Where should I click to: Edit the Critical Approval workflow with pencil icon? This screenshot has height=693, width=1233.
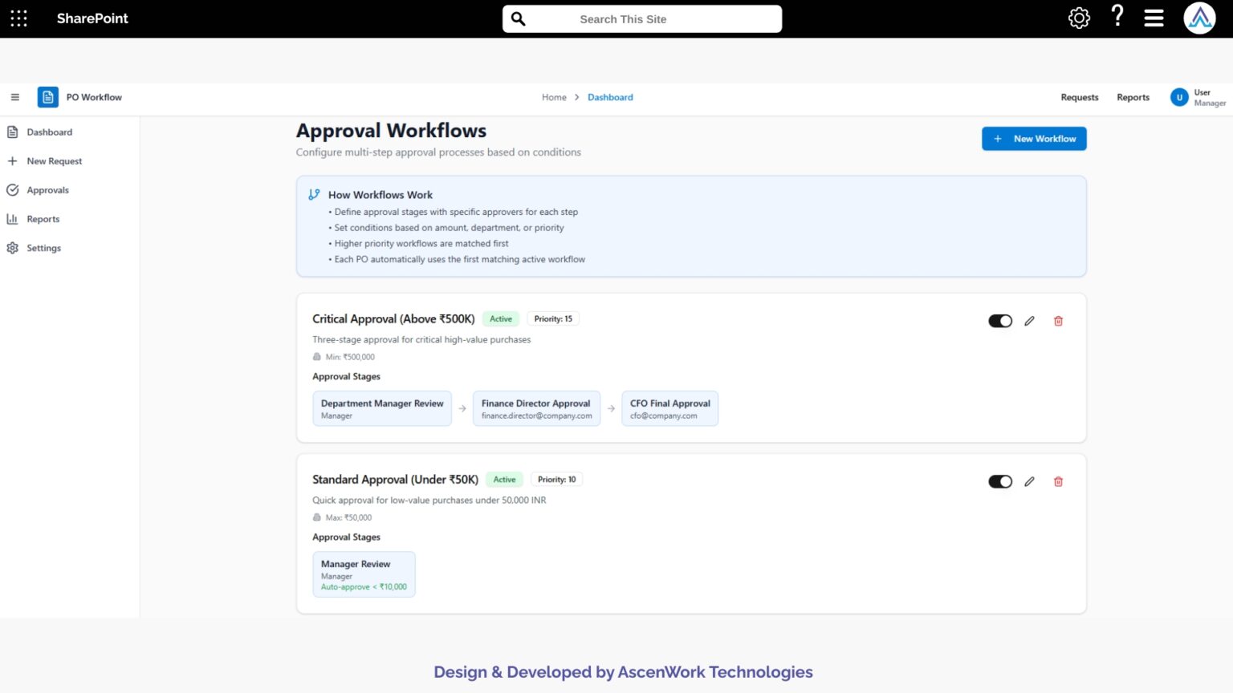1030,320
